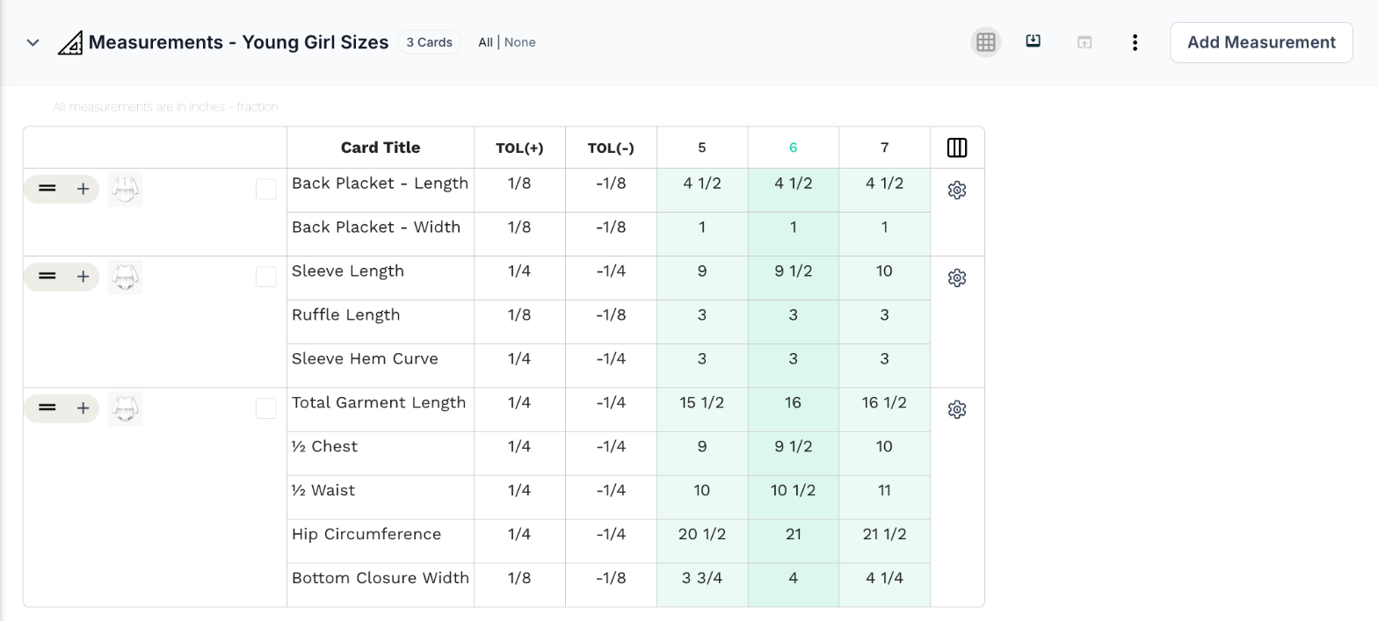Open gear settings for Total Garment Length card
1378x621 pixels.
tap(957, 409)
